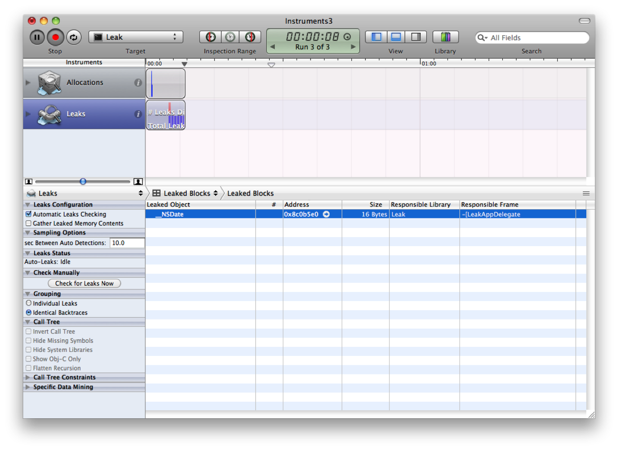
Task: Open the Leaked Blocks view menu
Action: click(x=186, y=193)
